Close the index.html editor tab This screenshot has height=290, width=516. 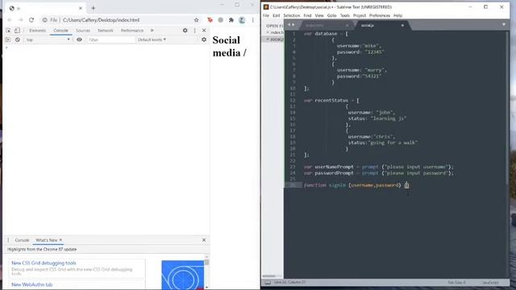click(347, 25)
